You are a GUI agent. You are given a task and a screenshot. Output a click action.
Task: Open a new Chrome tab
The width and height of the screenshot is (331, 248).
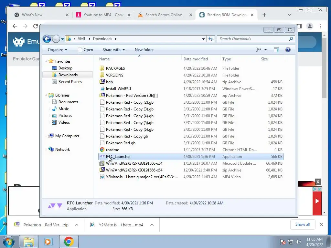(264, 15)
